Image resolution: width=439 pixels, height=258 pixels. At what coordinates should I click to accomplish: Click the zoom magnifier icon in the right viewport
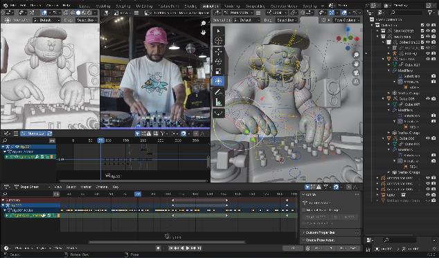click(x=356, y=55)
